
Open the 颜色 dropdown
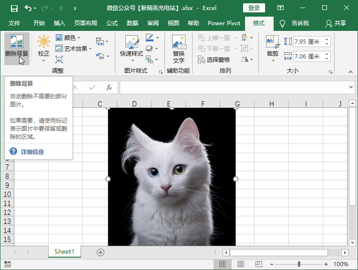68,38
